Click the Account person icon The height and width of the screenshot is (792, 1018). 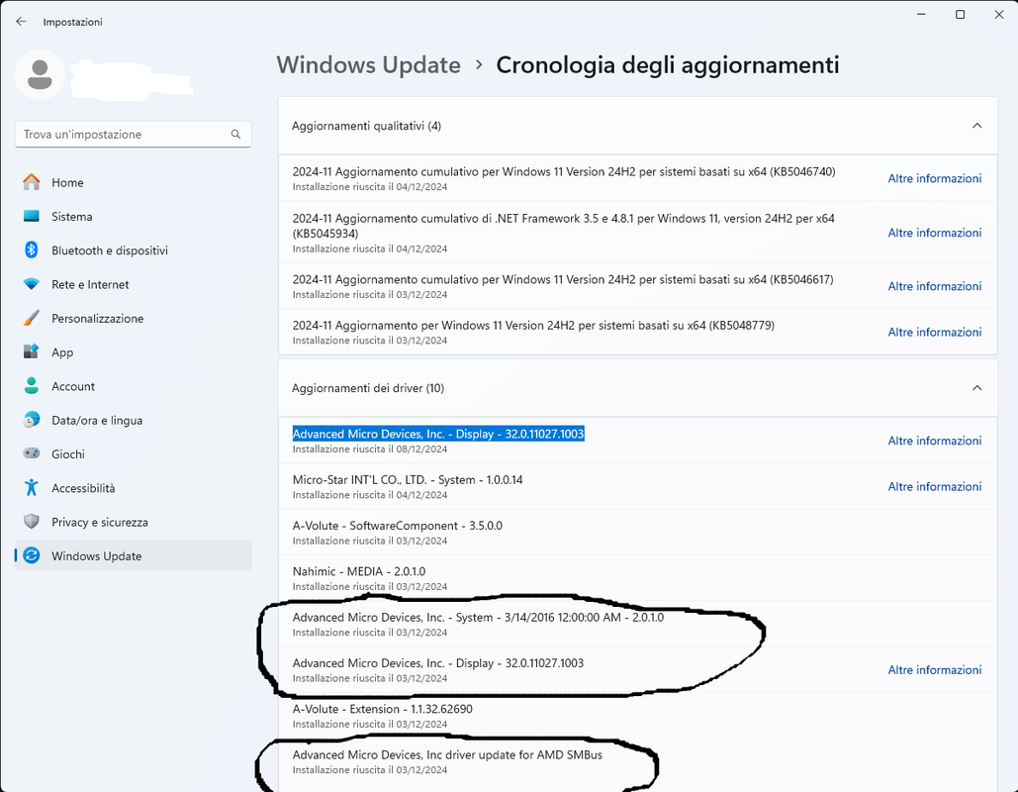coord(32,385)
